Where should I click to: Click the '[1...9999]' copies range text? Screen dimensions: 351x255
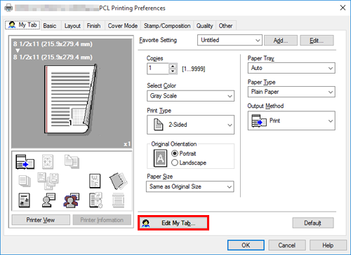click(194, 69)
